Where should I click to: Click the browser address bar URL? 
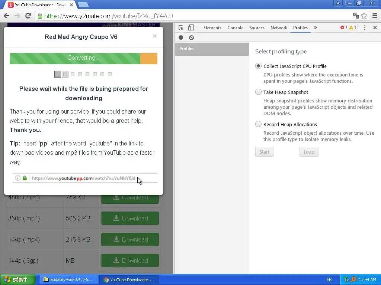[x=108, y=16]
